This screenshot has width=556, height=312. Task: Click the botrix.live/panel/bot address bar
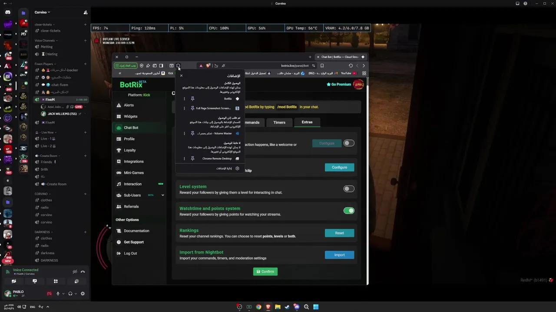(295, 65)
